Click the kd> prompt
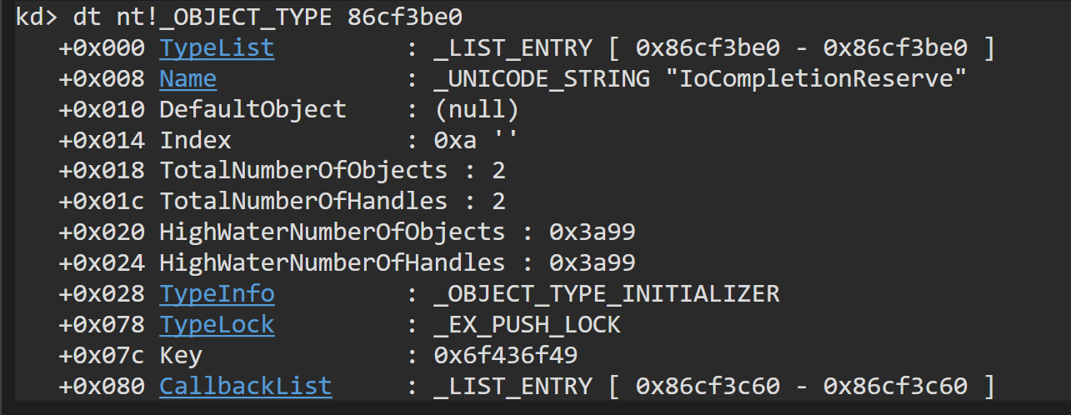The image size is (1071, 415). [38, 17]
